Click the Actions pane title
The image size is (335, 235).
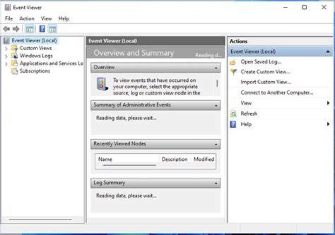[238, 41]
